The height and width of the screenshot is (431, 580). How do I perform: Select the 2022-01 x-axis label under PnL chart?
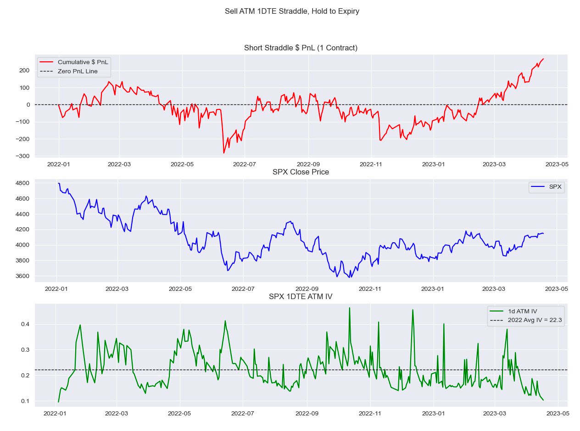59,164
